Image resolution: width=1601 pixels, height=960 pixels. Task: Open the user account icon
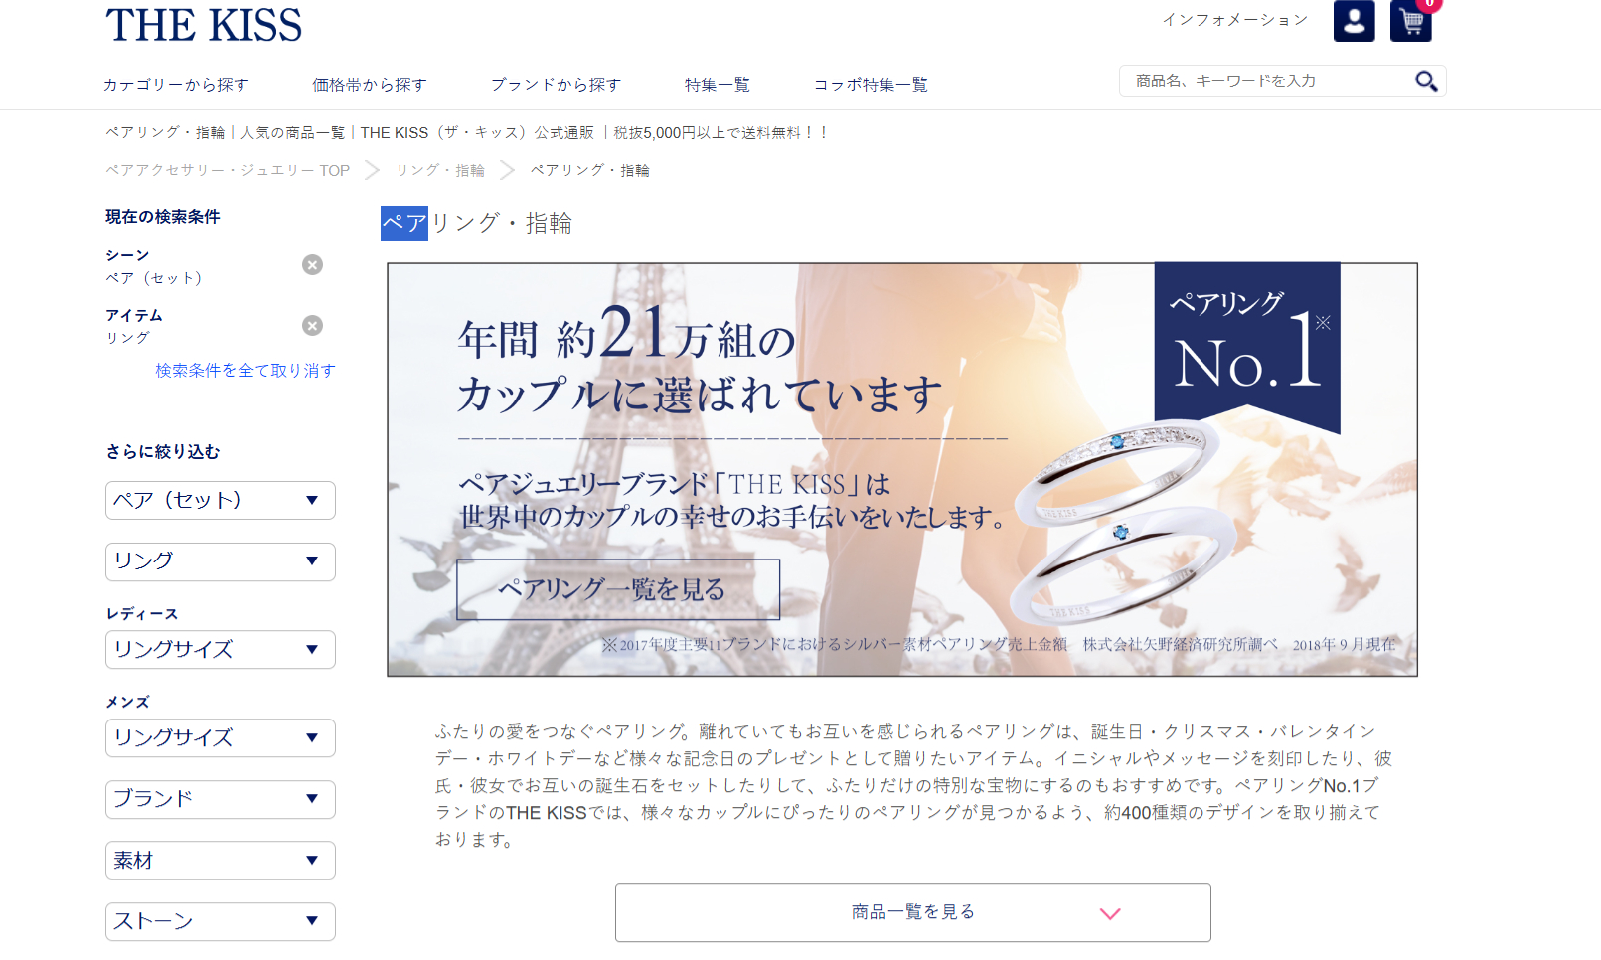1354,21
